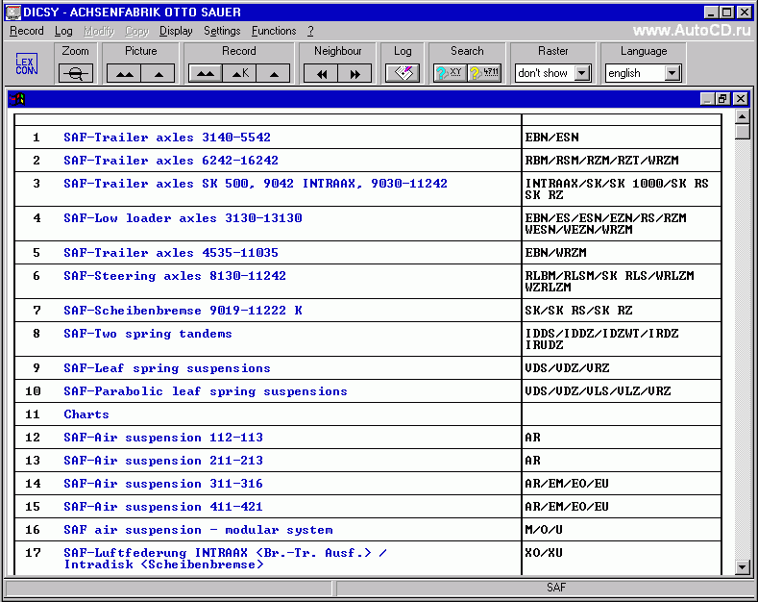Go to next Neighbour record
This screenshot has height=602, width=758.
[x=355, y=73]
